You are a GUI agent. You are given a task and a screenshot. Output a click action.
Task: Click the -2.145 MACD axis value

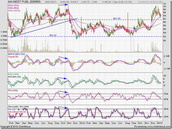[x=167, y=69]
